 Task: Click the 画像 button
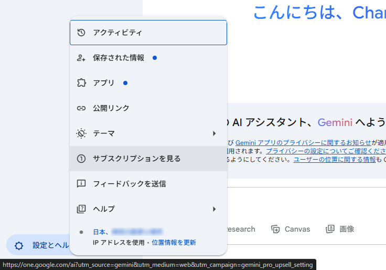(x=340, y=229)
